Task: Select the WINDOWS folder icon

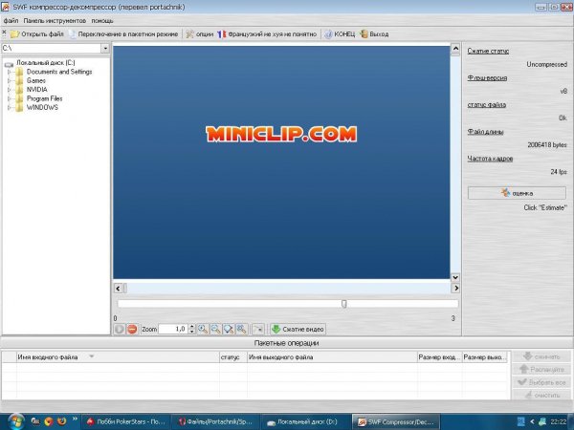Action: pos(19,107)
